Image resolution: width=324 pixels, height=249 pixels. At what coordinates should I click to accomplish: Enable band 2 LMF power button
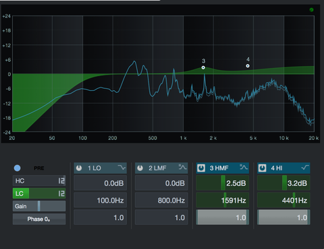click(x=140, y=168)
